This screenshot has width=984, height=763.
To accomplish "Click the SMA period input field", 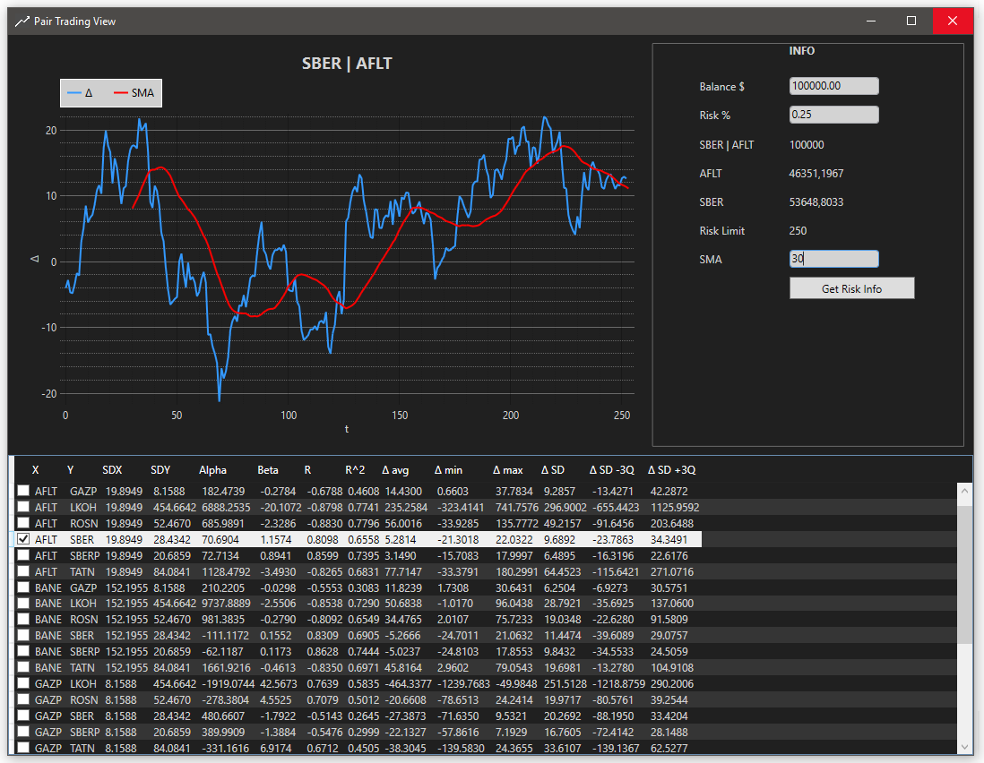I will pyautogui.click(x=833, y=259).
